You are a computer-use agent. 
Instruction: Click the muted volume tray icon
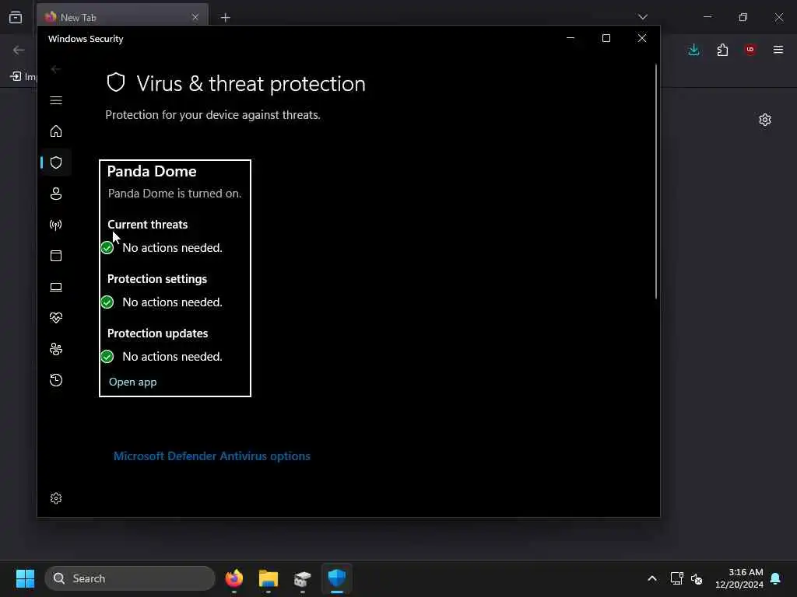tap(697, 578)
